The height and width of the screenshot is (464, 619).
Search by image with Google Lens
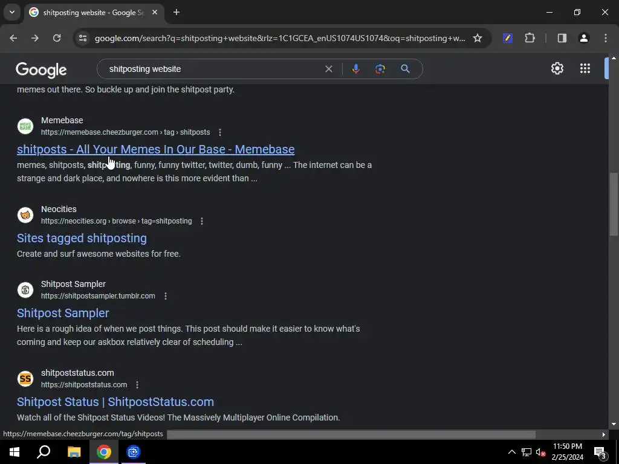380,69
